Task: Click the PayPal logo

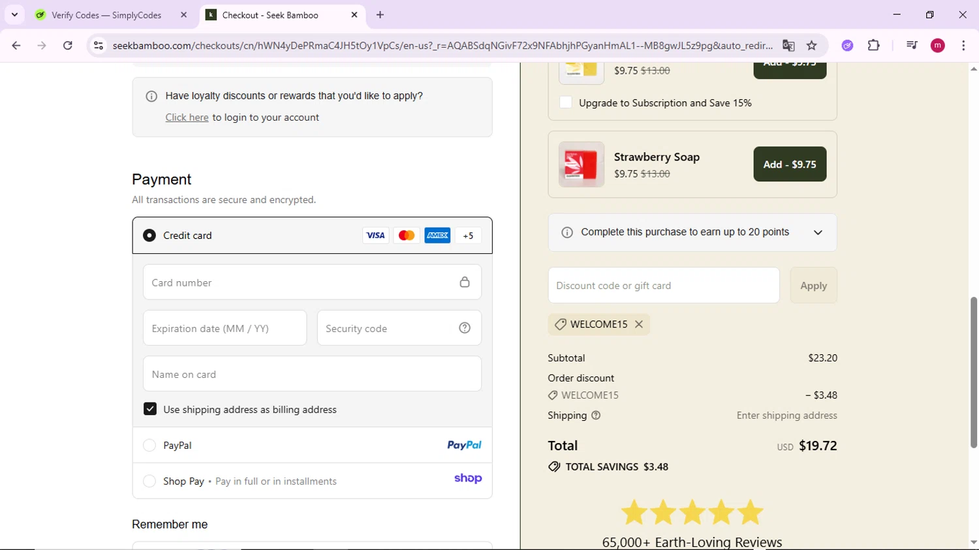Action: 464,445
